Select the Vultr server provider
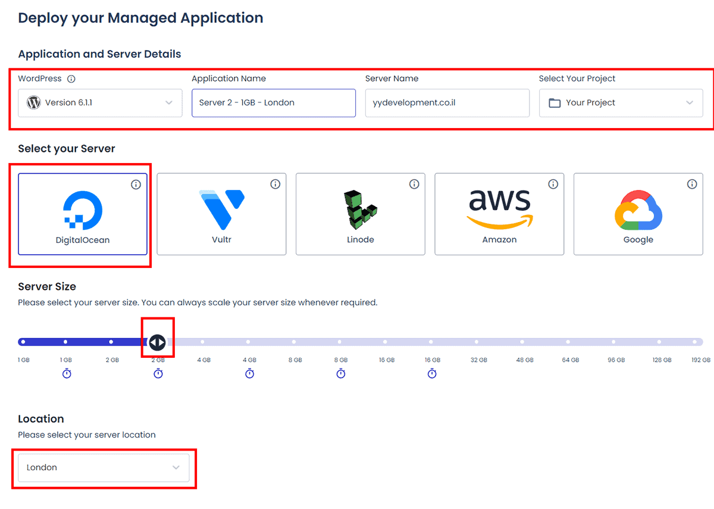This screenshot has height=509, width=714. click(221, 214)
